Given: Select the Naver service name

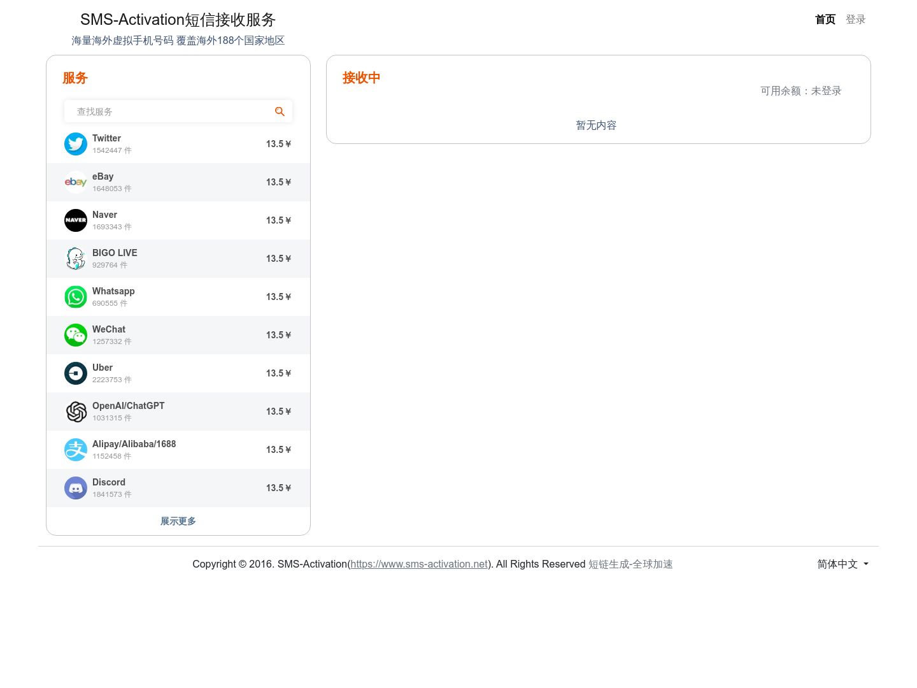Looking at the screenshot, I should coord(105,215).
